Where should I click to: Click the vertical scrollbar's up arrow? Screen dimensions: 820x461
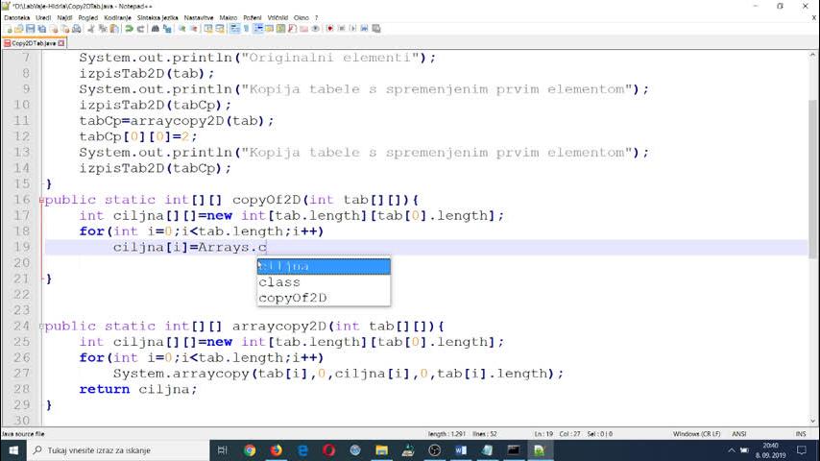(812, 55)
